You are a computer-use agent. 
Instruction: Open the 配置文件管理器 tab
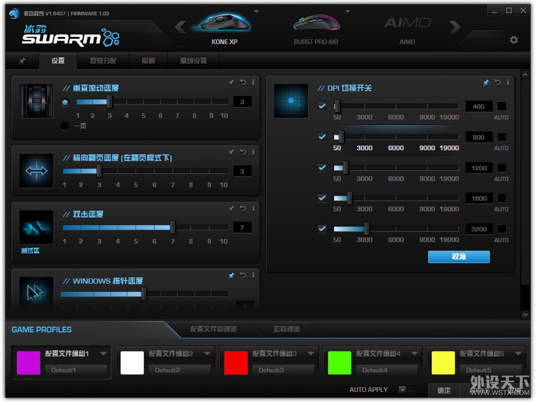tap(213, 329)
